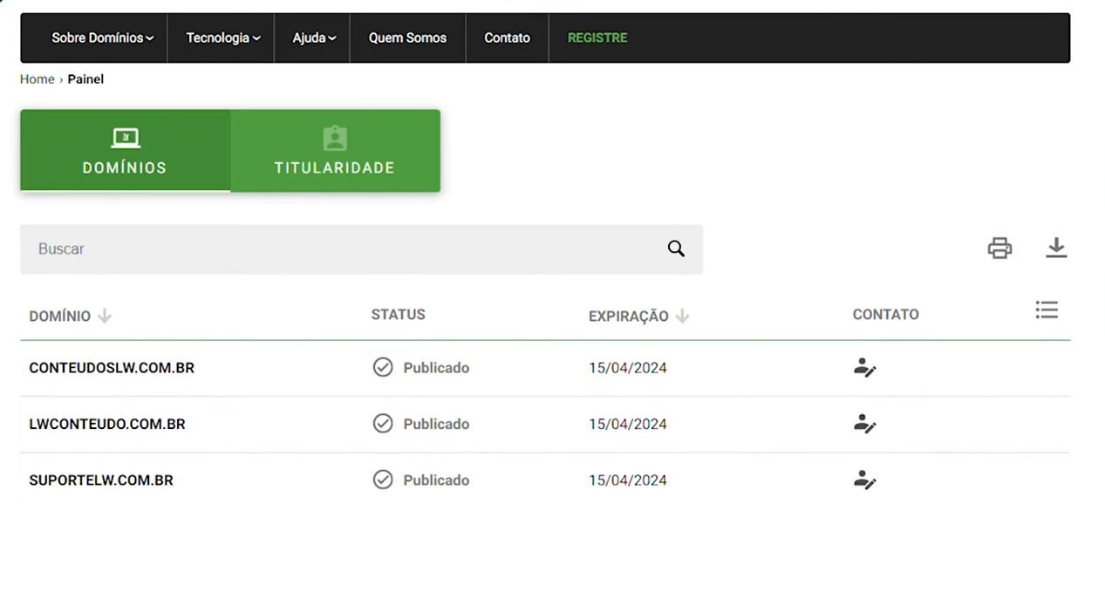Viewport: 1105px width, 606px height.
Task: Click Publicado check icon for LWCONTEUDO.COM.BR
Action: click(383, 423)
